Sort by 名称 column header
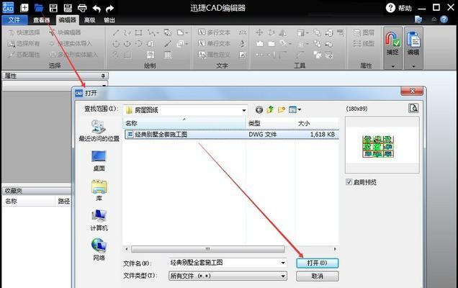458x288 pixels. pos(184,123)
